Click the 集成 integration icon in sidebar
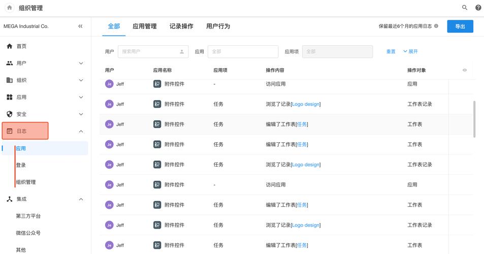Viewport: 484px width, 254px height. coord(9,199)
